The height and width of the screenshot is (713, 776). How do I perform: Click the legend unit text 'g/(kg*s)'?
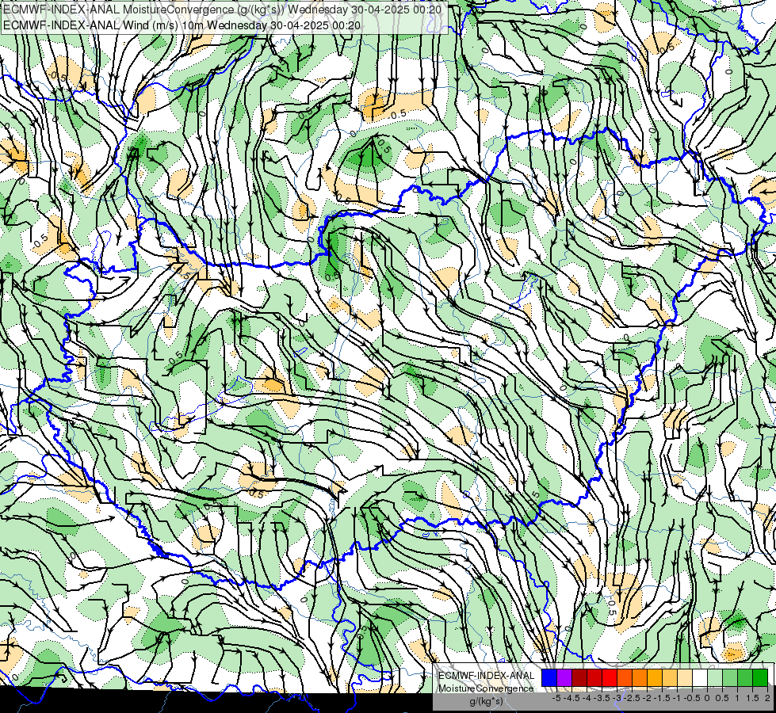click(x=486, y=702)
